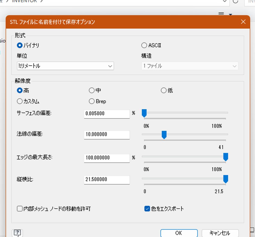Open the view options icon in background window

[x=221, y=14]
